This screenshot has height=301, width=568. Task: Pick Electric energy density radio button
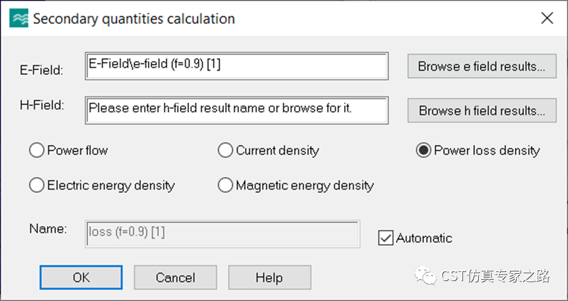(37, 186)
